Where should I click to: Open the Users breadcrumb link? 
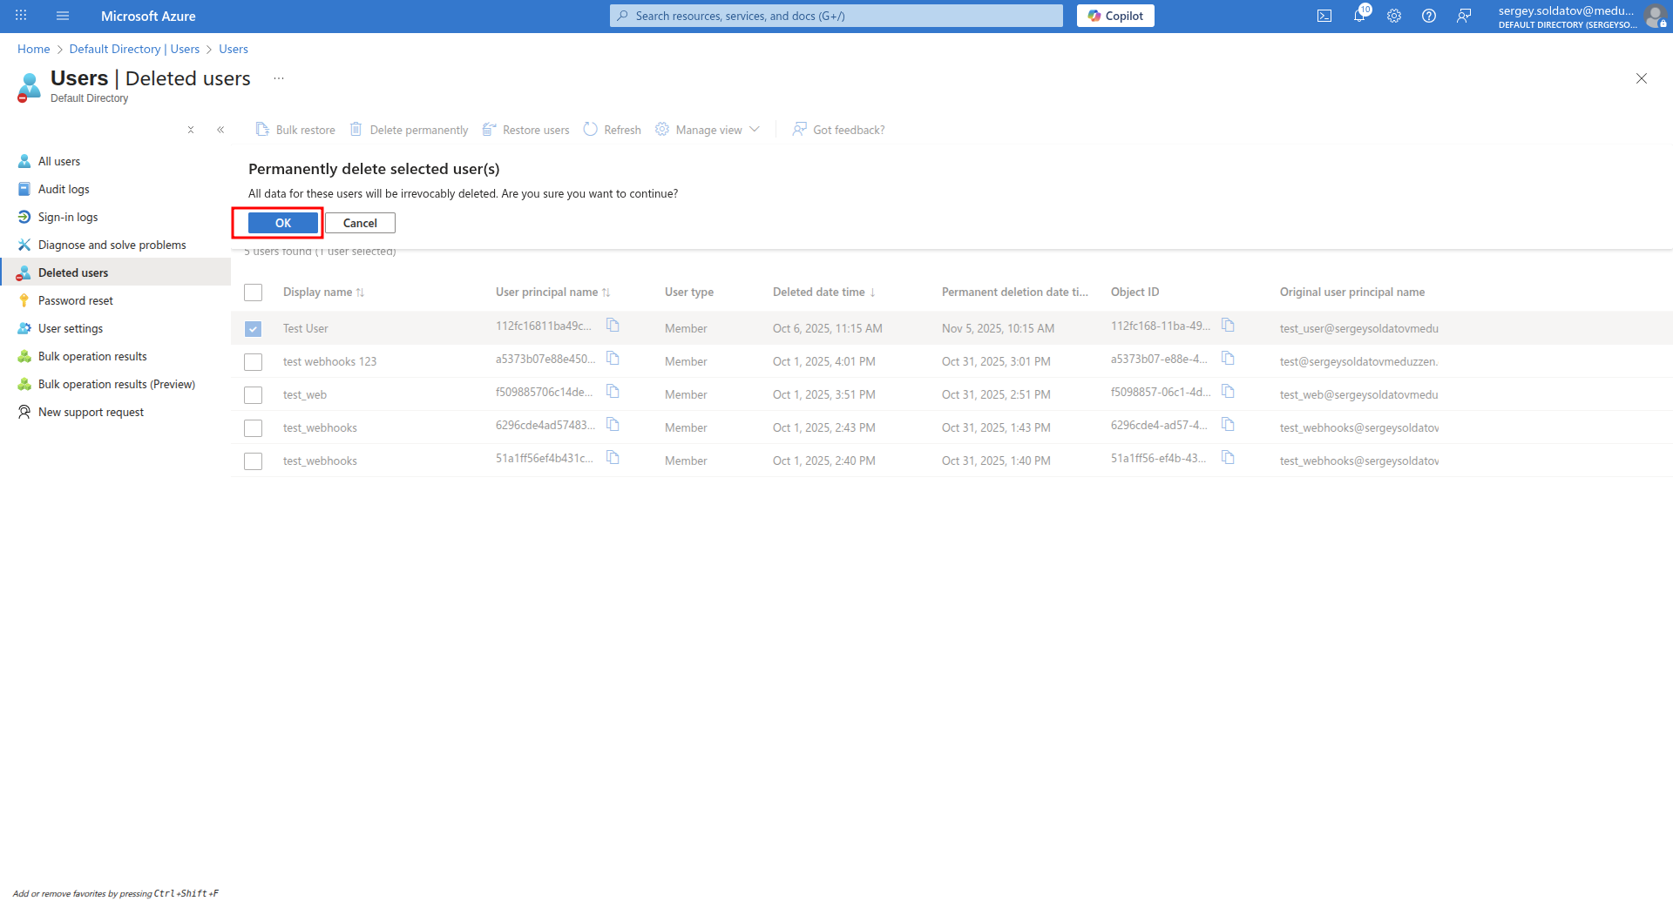point(234,49)
